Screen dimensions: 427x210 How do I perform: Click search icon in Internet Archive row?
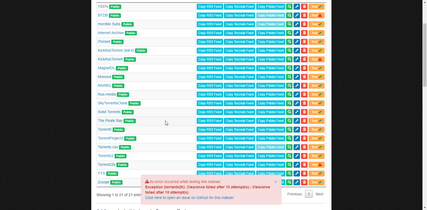pos(289,33)
